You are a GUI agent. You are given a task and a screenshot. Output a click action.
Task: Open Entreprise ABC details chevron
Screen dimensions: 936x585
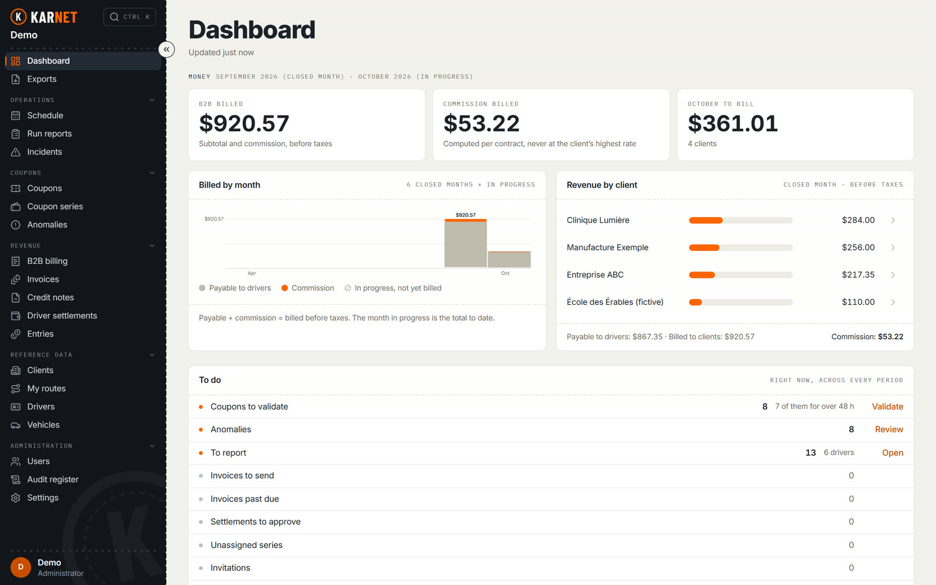[893, 275]
